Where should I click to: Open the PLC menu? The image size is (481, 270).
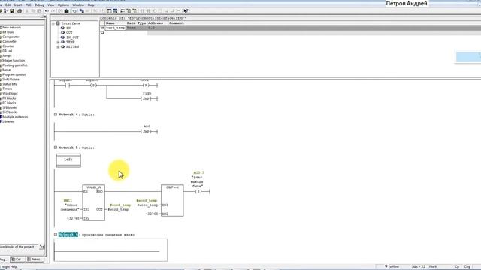pyautogui.click(x=28, y=5)
